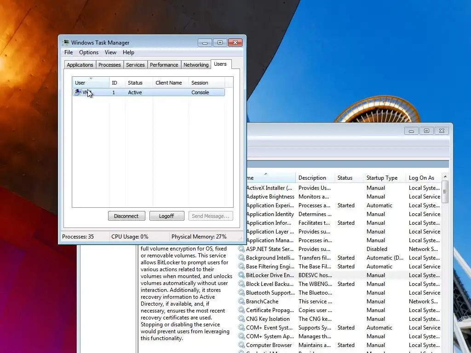The image size is (471, 353).
Task: Open the File menu in Task Manager
Action: pyautogui.click(x=69, y=52)
